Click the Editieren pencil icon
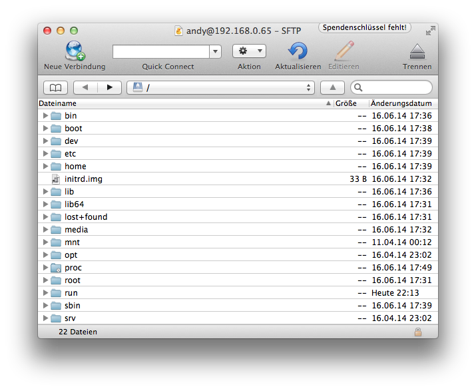Image resolution: width=476 pixels, height=391 pixels. coord(344,51)
